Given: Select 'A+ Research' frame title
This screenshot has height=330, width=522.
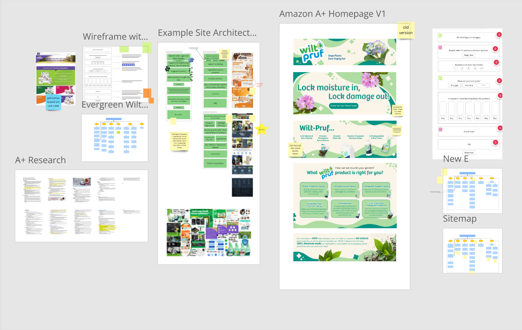Looking at the screenshot, I should [41, 160].
